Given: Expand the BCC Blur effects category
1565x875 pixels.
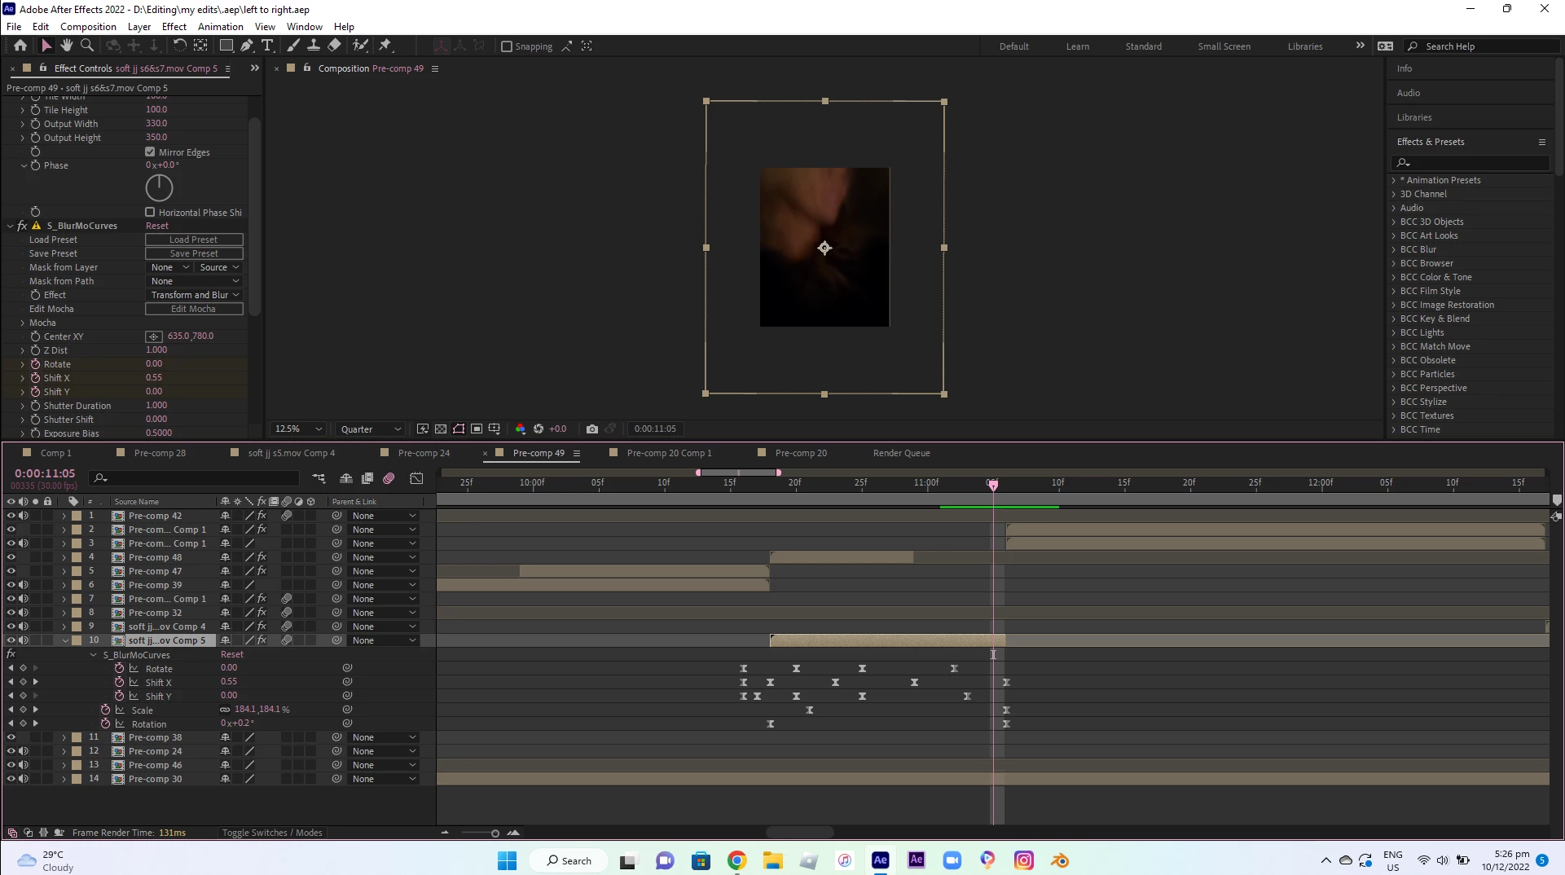Looking at the screenshot, I should (1394, 249).
